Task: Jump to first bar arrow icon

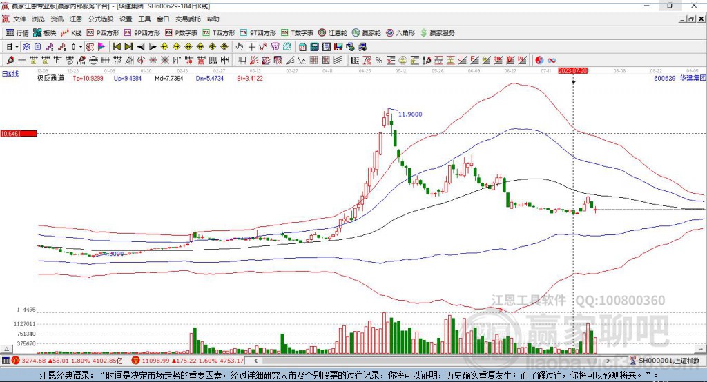Action: point(116,47)
